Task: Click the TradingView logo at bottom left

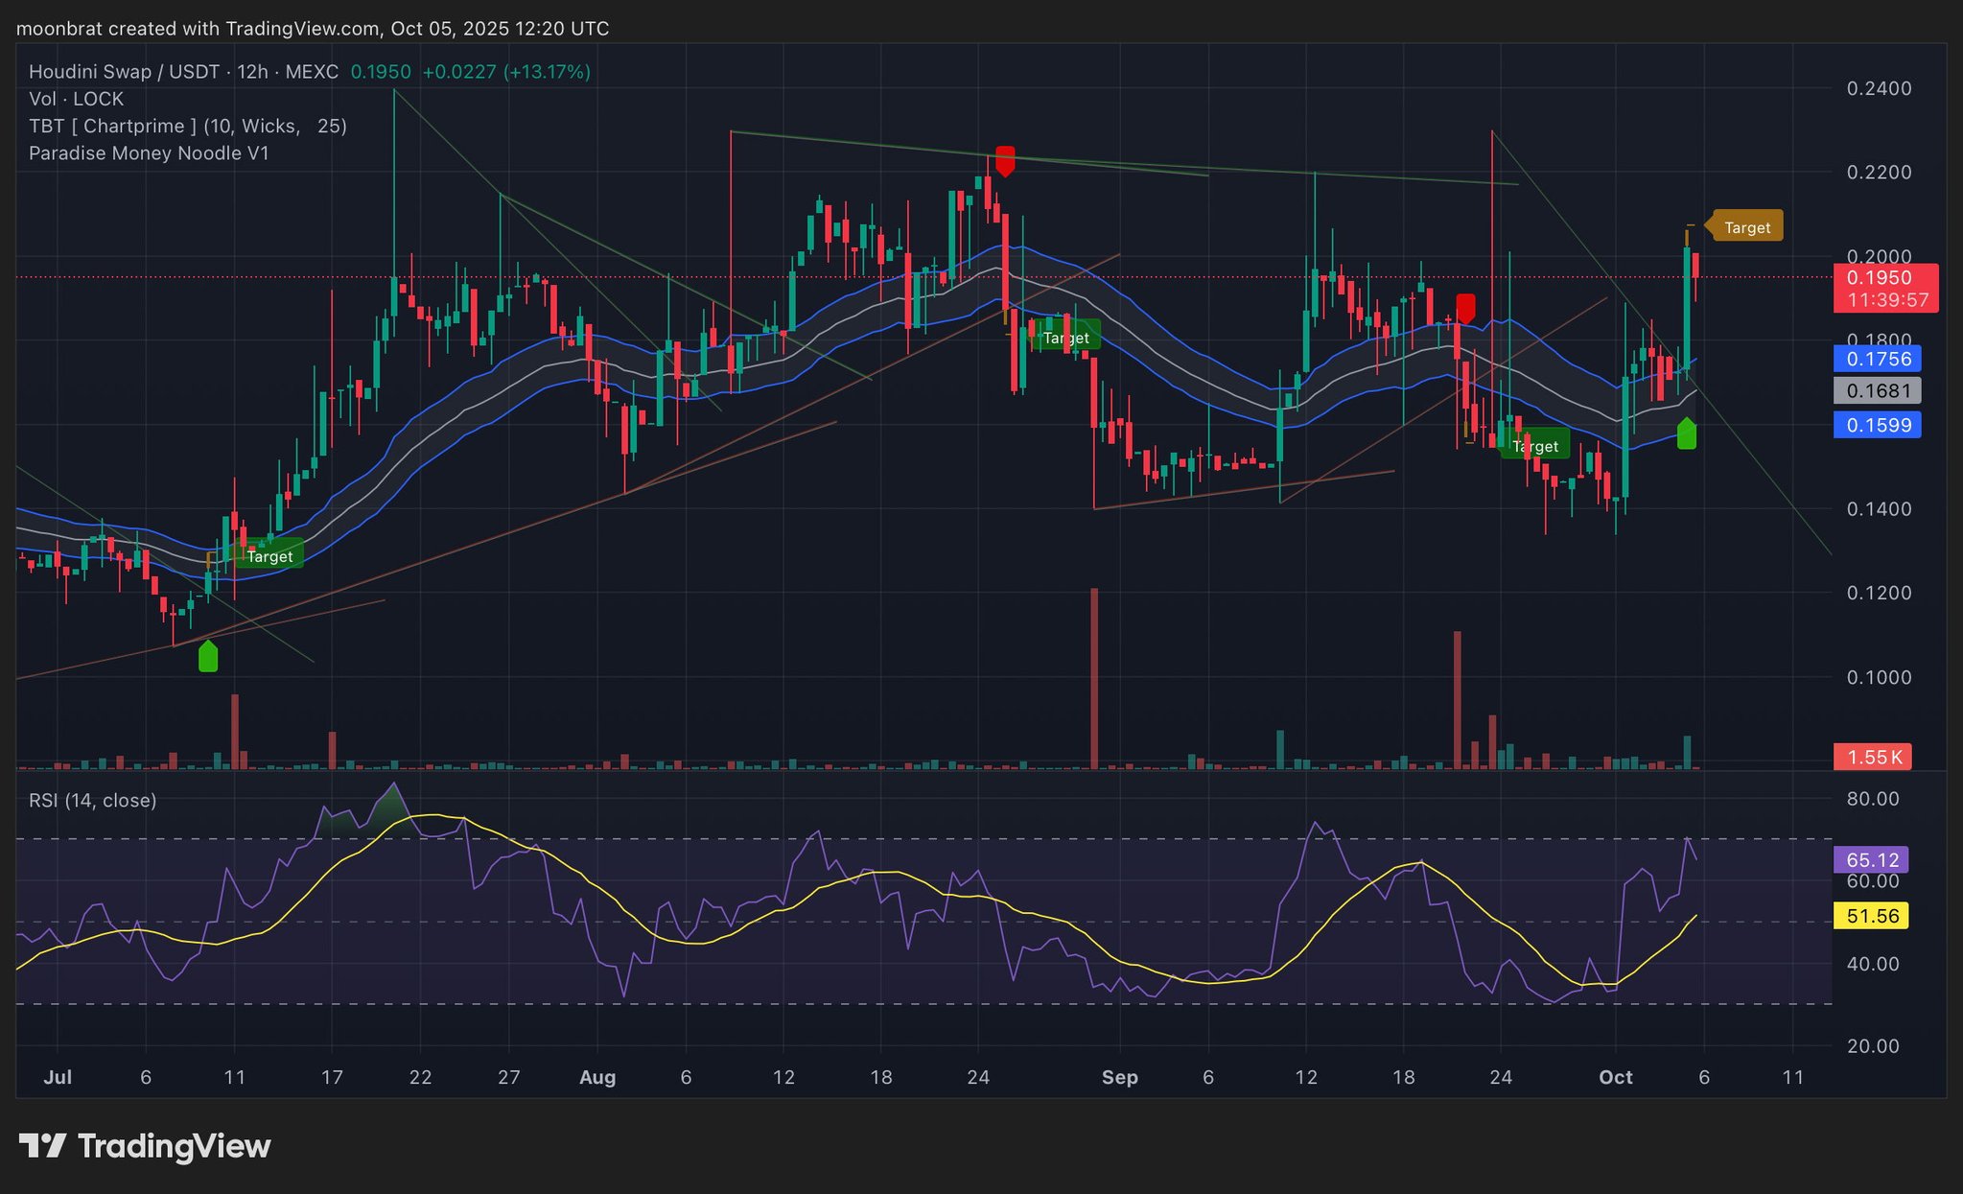Action: [145, 1146]
